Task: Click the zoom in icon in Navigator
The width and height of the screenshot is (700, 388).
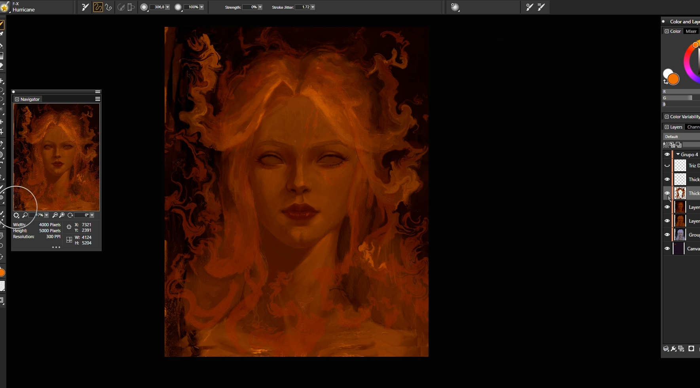Action: pyautogui.click(x=62, y=215)
